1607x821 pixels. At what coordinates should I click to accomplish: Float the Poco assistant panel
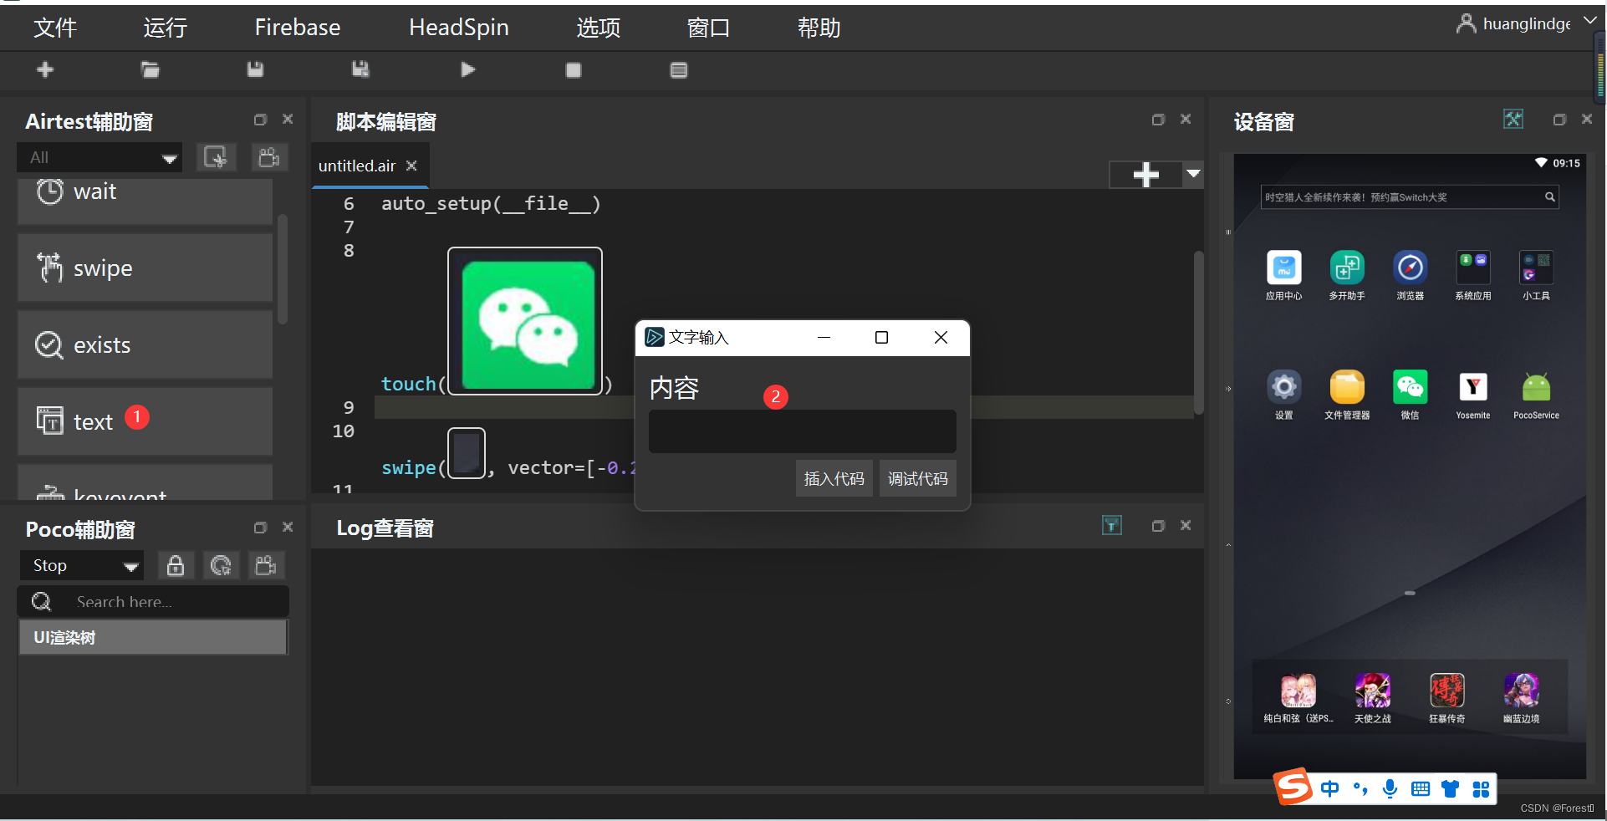coord(260,528)
